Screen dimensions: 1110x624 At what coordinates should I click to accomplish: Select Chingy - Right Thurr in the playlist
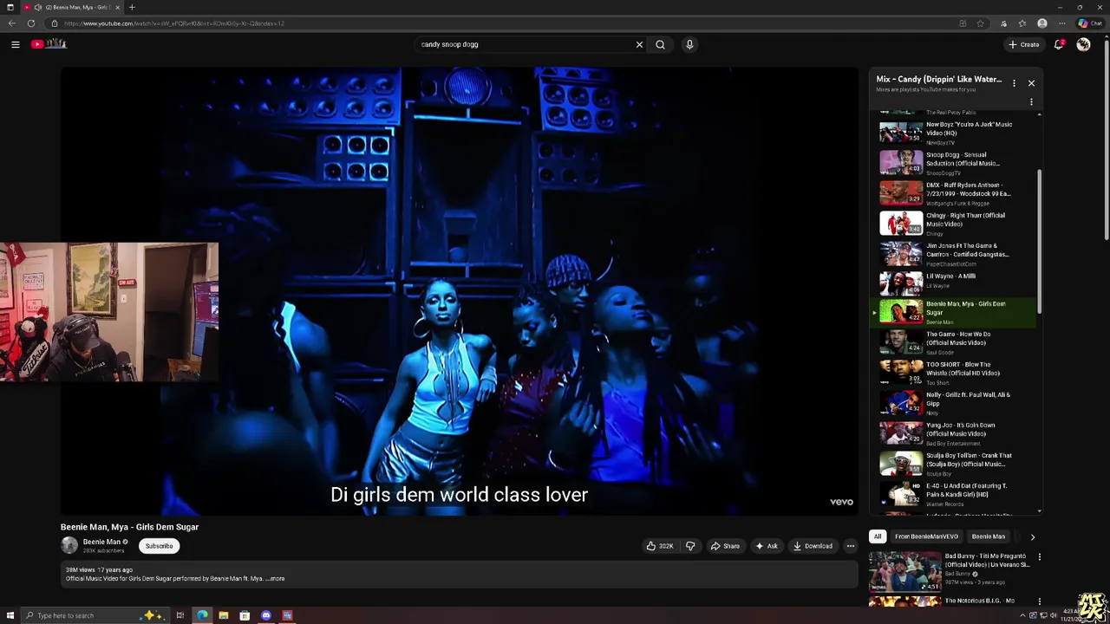[x=954, y=223]
